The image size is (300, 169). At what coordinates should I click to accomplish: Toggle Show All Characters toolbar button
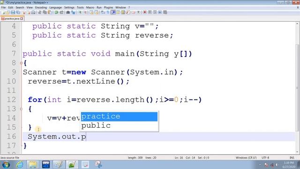[x=108, y=13]
